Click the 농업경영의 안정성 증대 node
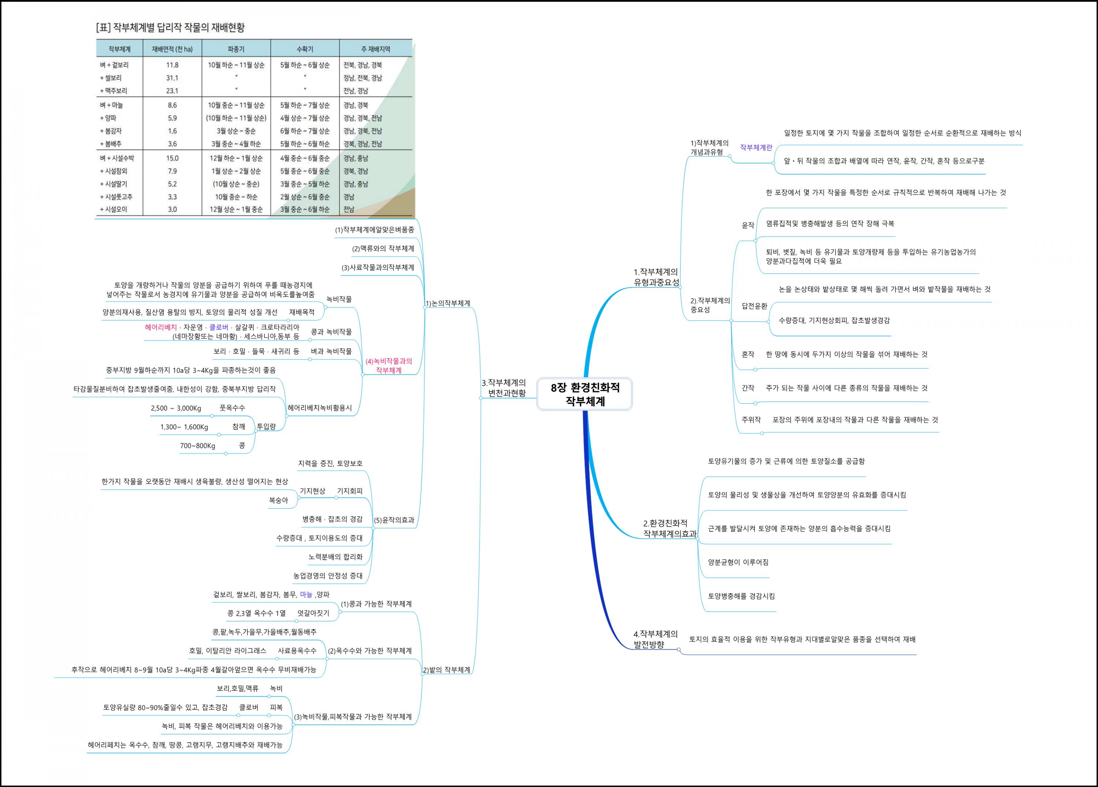The height and width of the screenshot is (787, 1098). (328, 576)
